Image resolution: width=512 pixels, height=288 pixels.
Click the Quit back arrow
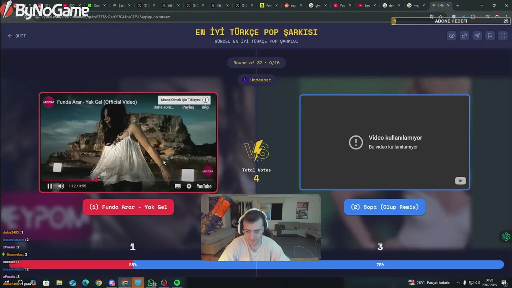[x=10, y=36]
